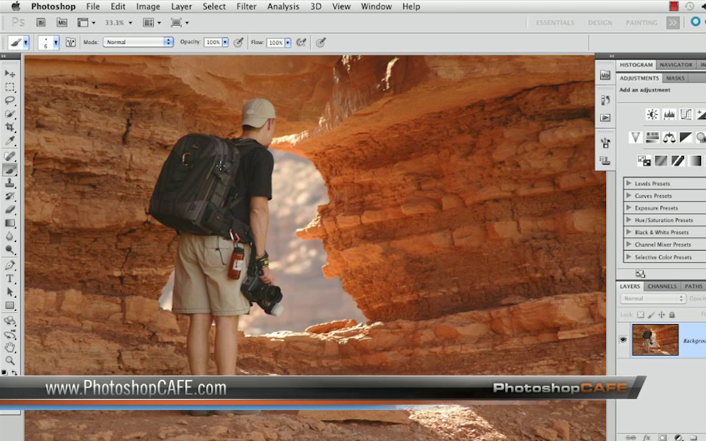Select the 3D Orbit camera tool
Screen dimensions: 706x441
10,334
